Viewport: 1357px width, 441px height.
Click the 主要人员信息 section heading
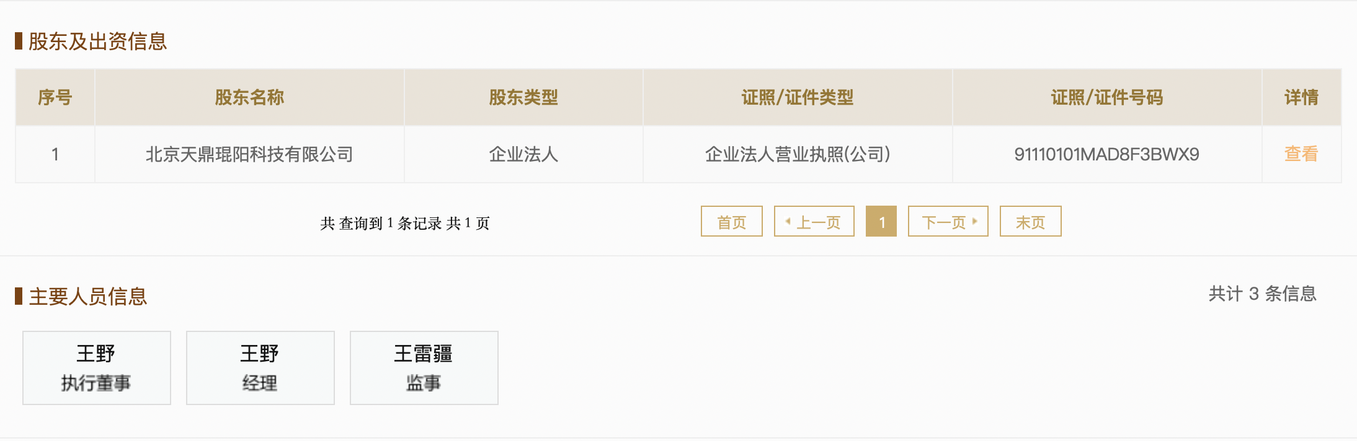[x=87, y=297]
